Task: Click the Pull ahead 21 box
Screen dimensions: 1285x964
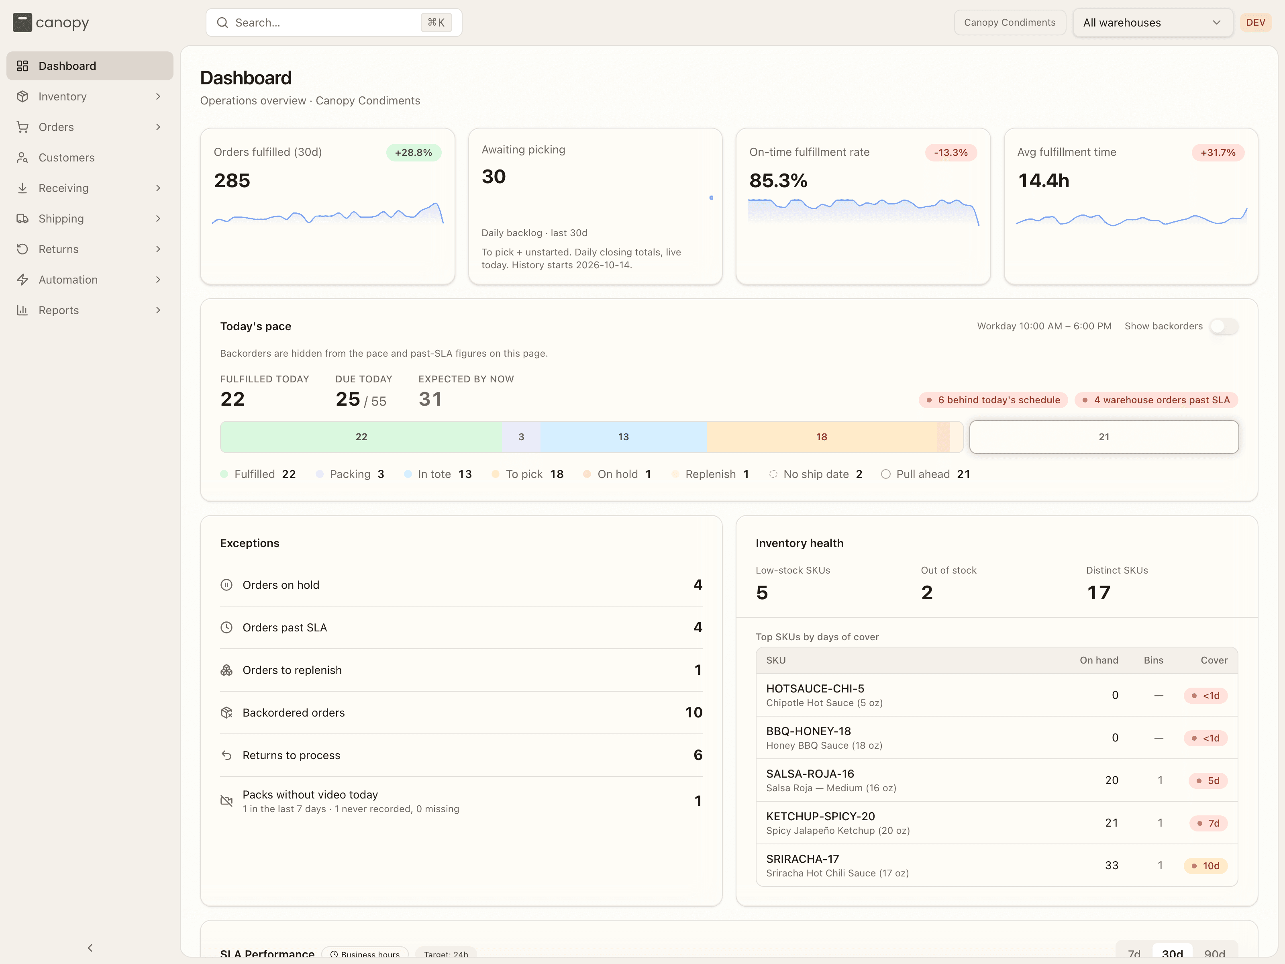Action: 1104,437
